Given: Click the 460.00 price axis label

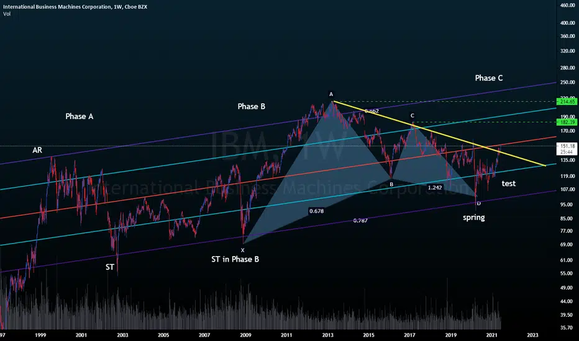Looking at the screenshot, I should pos(568,6).
